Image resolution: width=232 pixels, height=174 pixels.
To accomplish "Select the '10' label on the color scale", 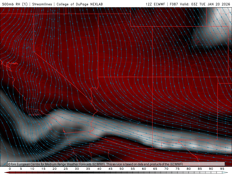I will (x=32, y=169).
